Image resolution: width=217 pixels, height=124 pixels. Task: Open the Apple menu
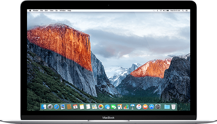click(x=30, y=10)
